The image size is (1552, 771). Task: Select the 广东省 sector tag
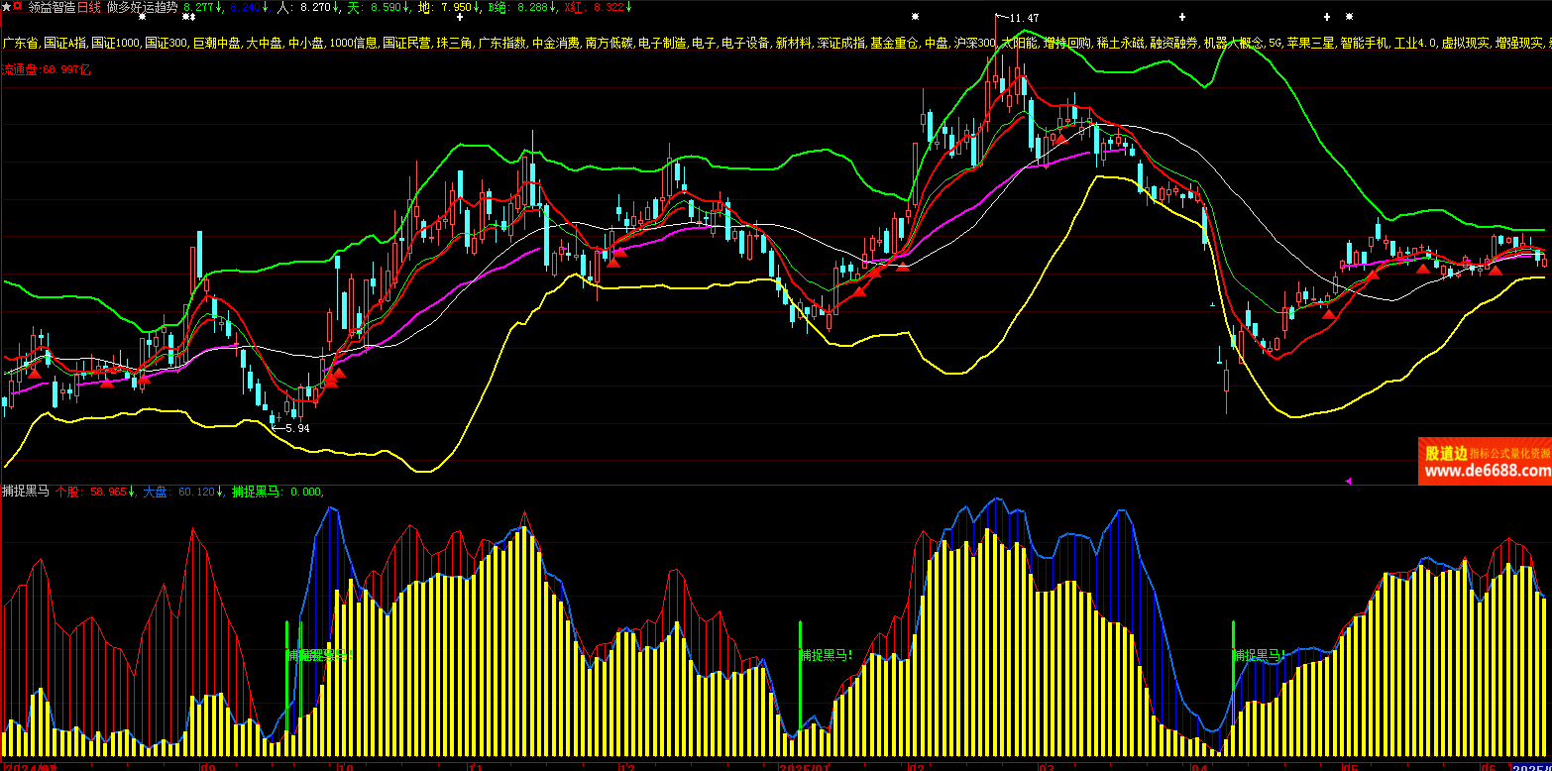coord(21,44)
